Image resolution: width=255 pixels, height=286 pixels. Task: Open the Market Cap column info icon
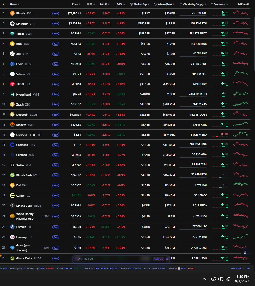tap(131, 4)
